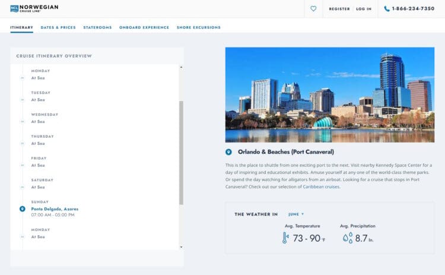This screenshot has width=445, height=275.
Task: Click the Ponta Delgada port marker icon
Action: click(x=23, y=209)
